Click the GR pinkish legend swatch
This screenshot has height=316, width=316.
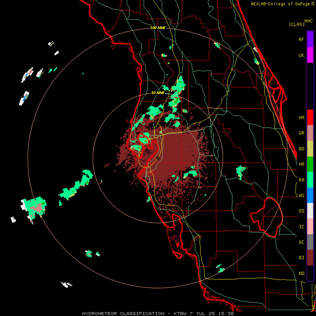[310, 133]
